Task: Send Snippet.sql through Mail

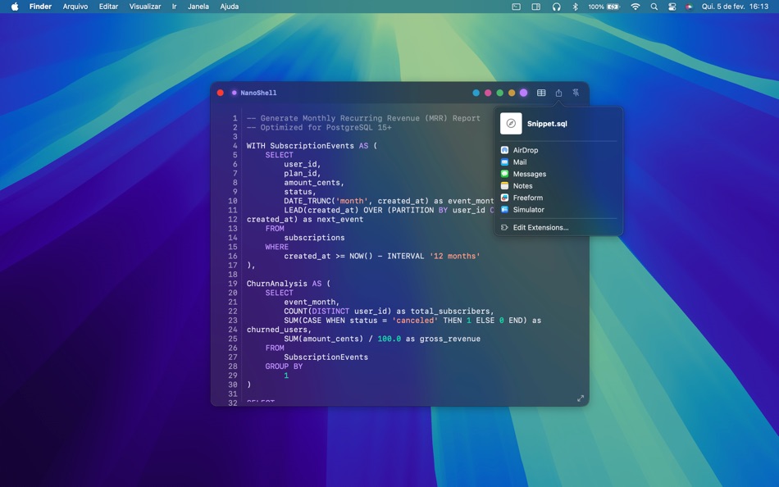Action: tap(518, 162)
